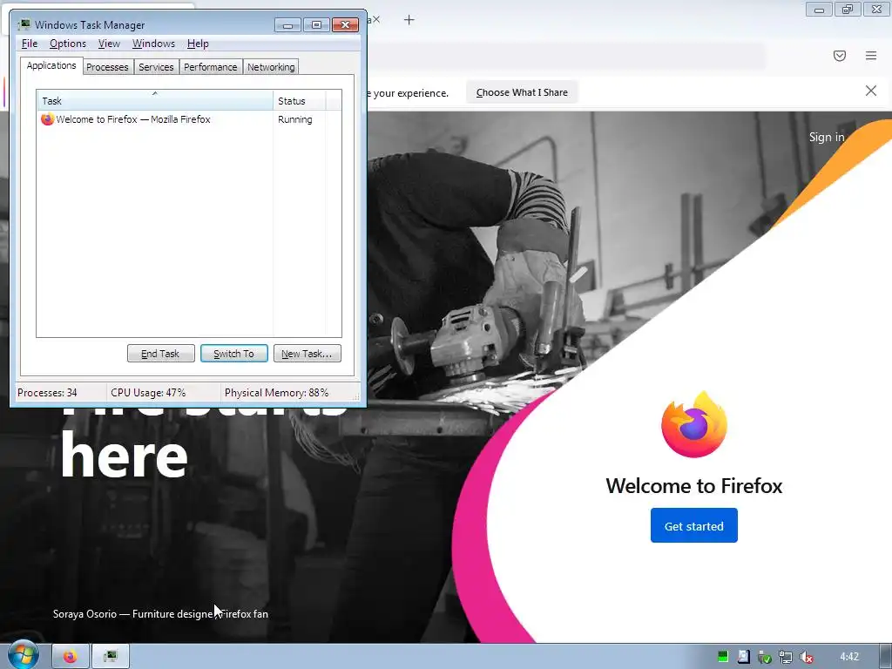Viewport: 892px width, 669px height.
Task: Close the current Firefox tab
Action: [376, 20]
